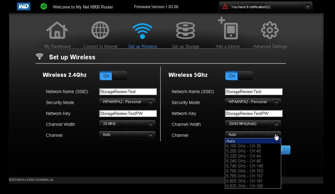Viewport: 335px width, 194px height.
Task: Select 5.785 GHz - CH 157 option
Action: point(253,176)
